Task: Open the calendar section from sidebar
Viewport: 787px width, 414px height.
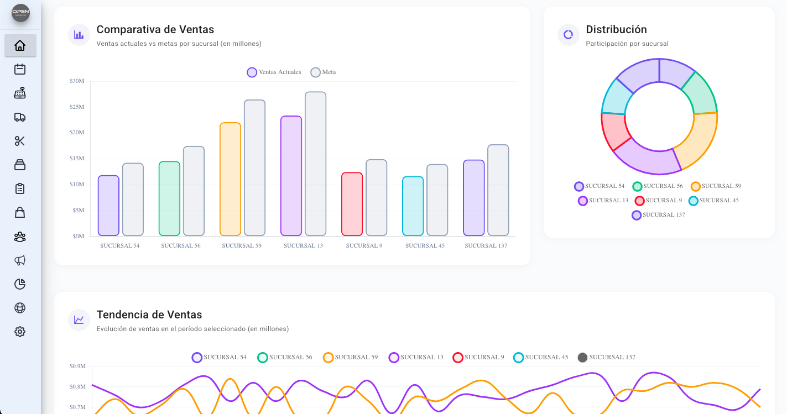Action: 20,69
